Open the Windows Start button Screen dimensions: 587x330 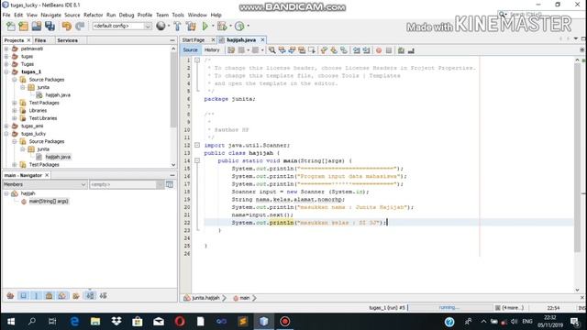[x=11, y=322]
